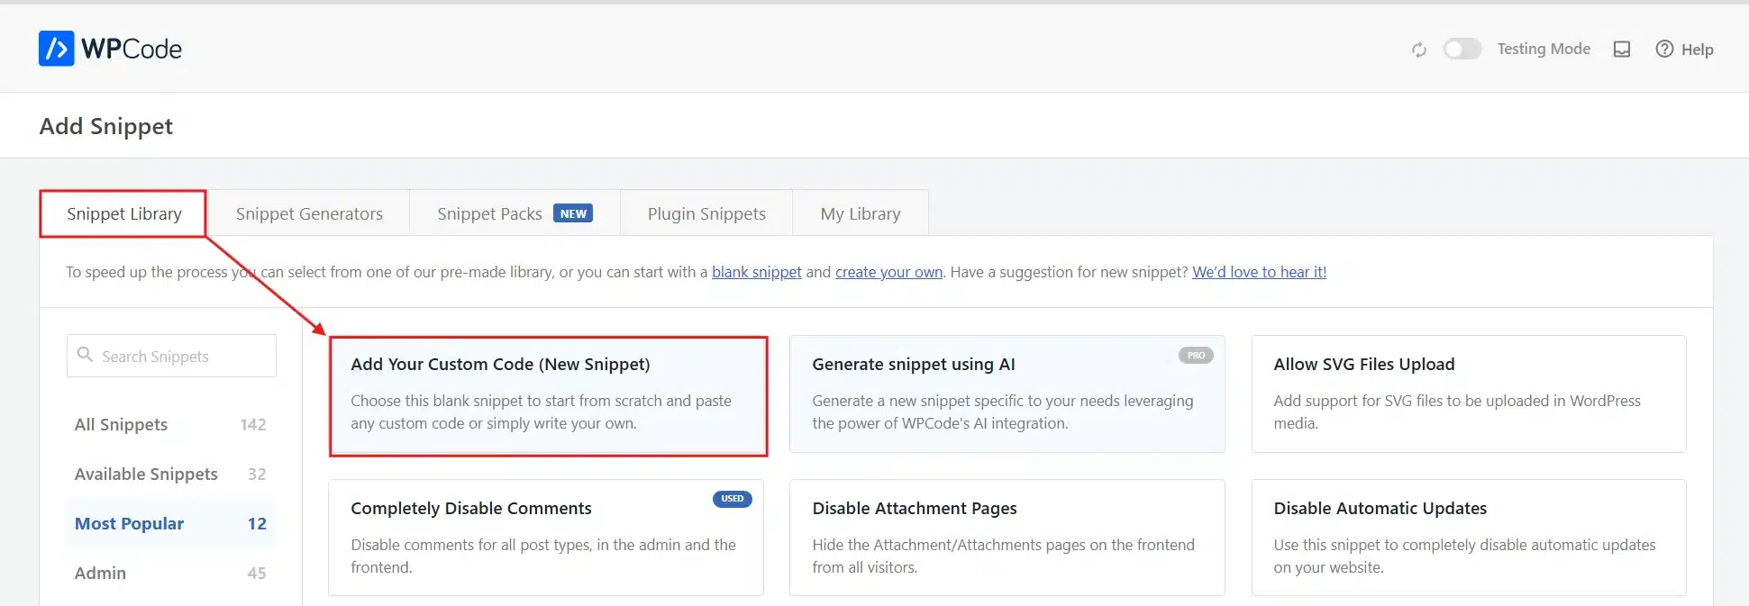Toggle the Testing Mode switch
Viewport: 1749px width, 606px height.
pos(1462,49)
